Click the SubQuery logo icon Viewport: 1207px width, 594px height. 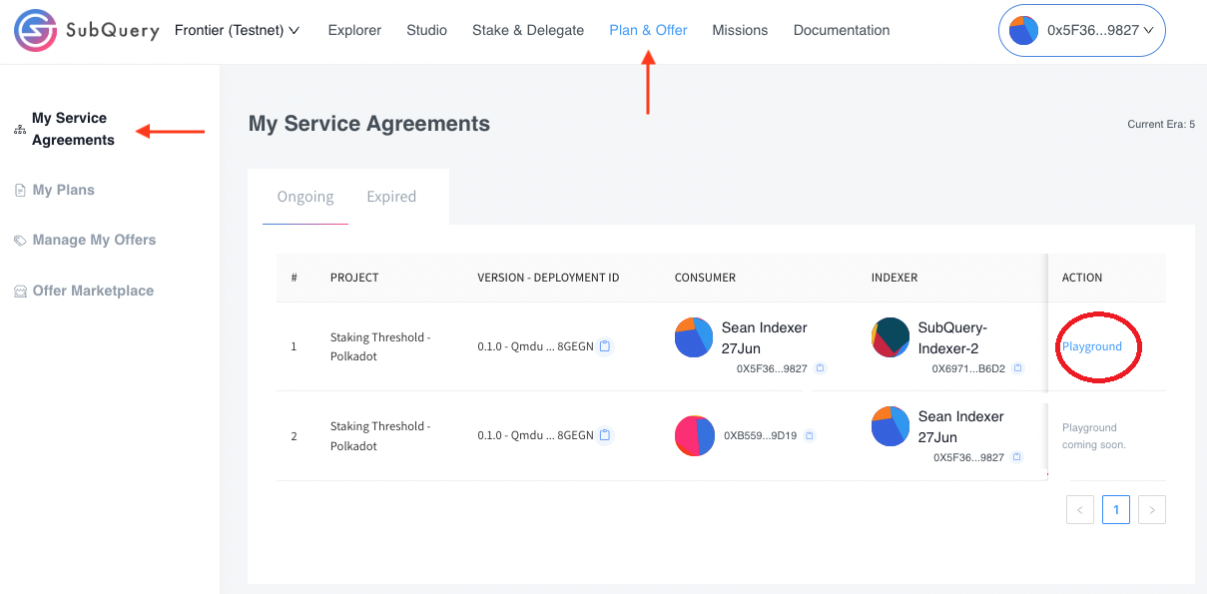point(35,31)
